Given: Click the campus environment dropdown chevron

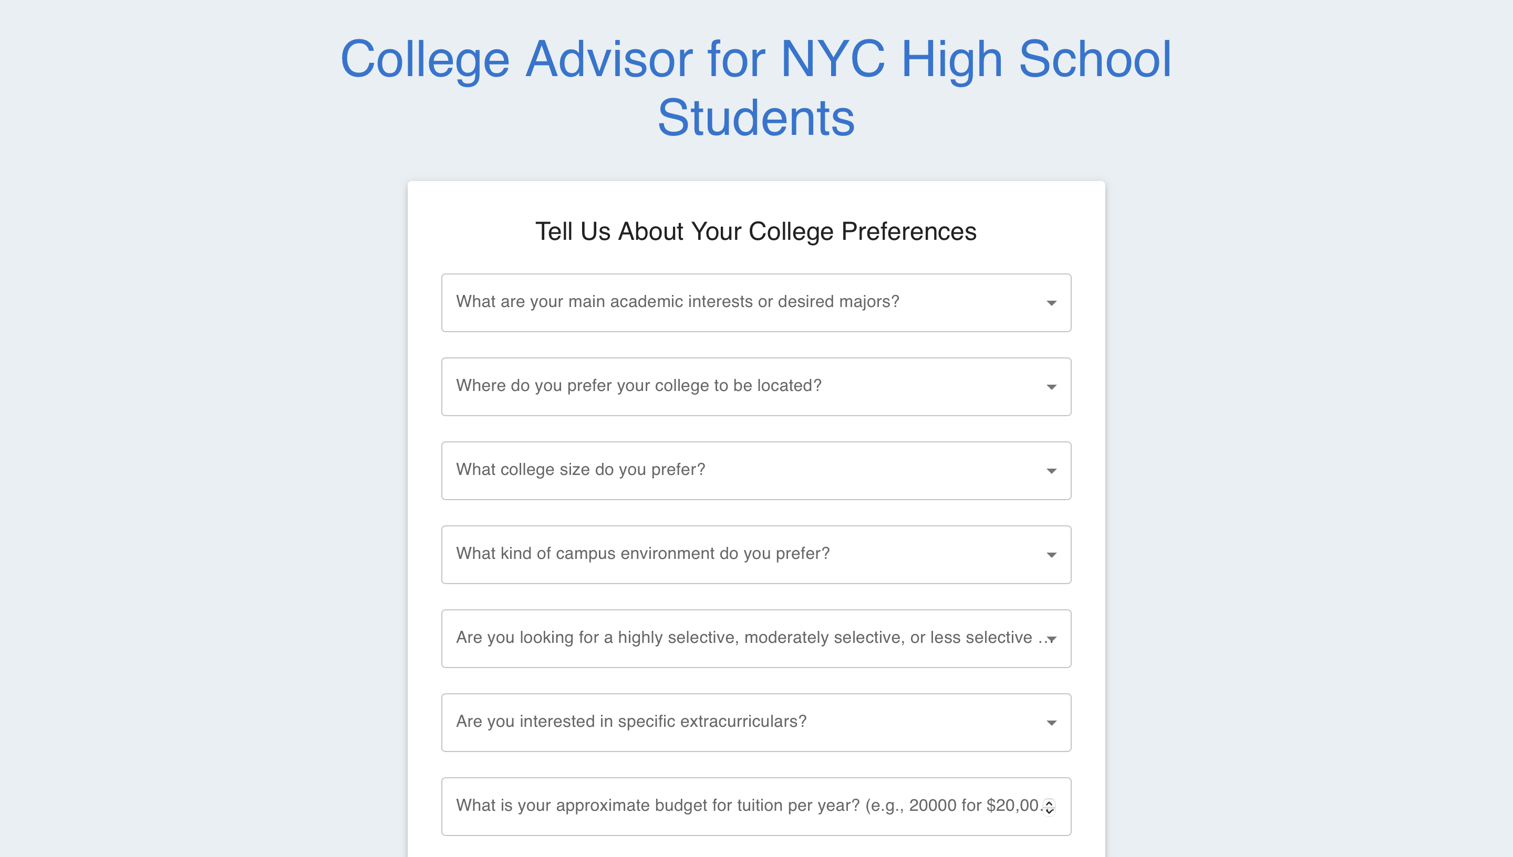Looking at the screenshot, I should click(x=1051, y=555).
